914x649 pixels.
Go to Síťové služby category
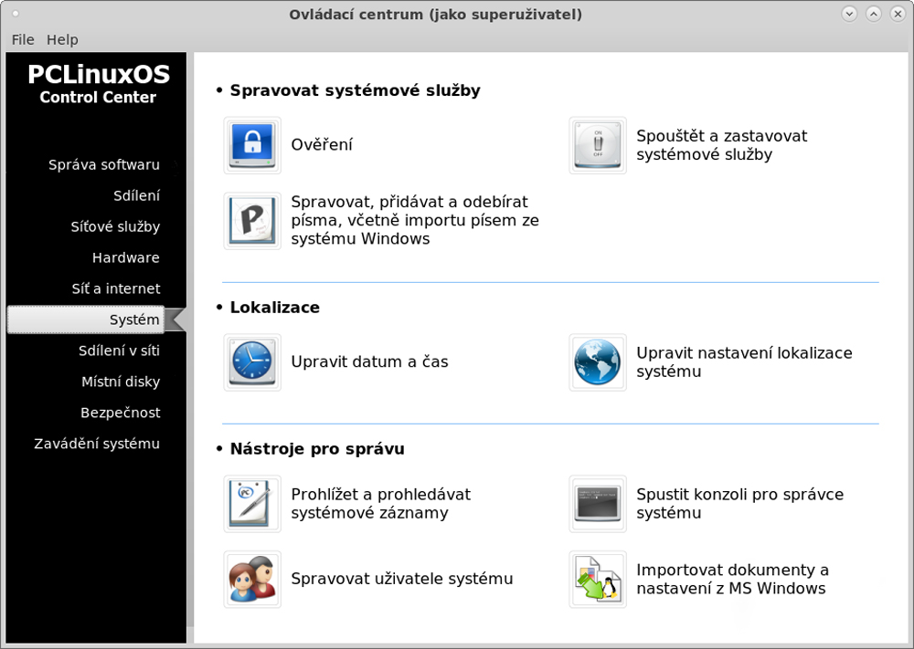115,226
